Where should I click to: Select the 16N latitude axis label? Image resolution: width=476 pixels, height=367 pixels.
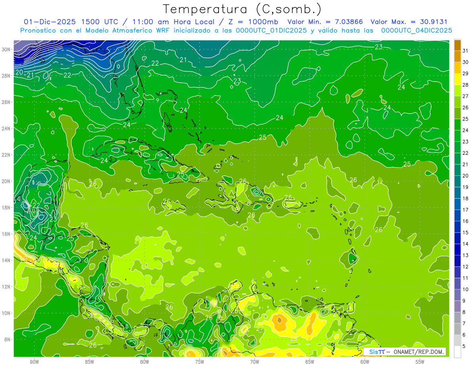pos(6,234)
